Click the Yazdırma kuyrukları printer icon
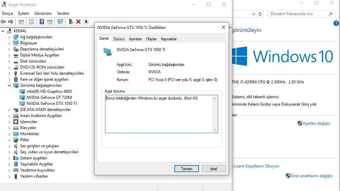This screenshot has height=191, width=340. click(15, 170)
